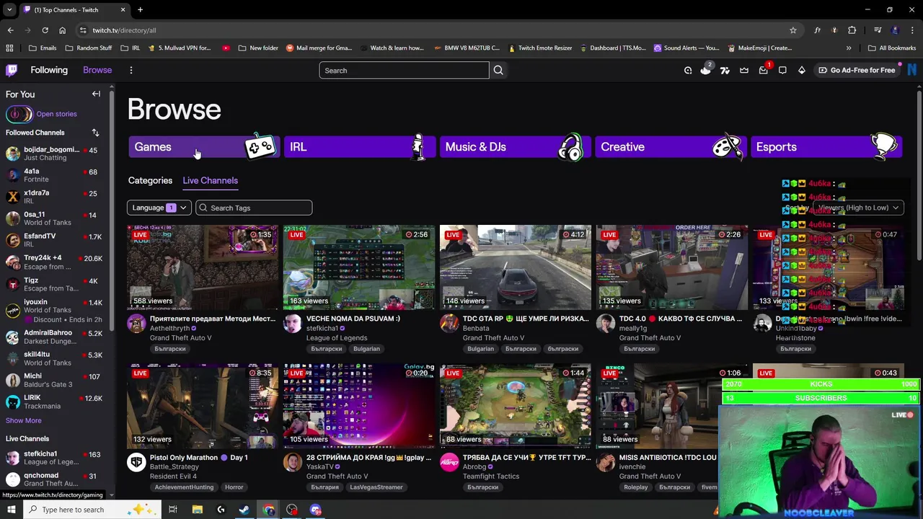The height and width of the screenshot is (519, 923).
Task: Open meally1g stream thumbnail with 135 viewers
Action: pos(672,267)
